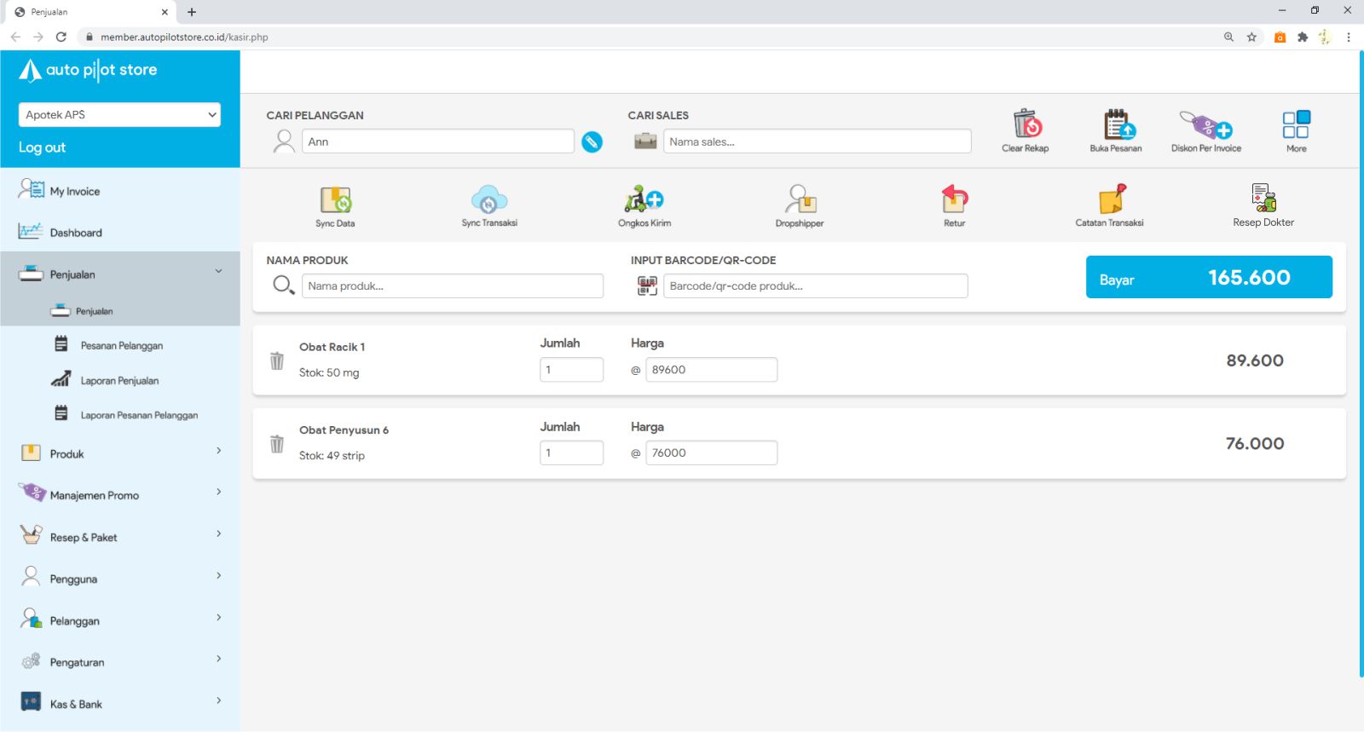1364x732 pixels.
Task: Open the Retur function
Action: coord(954,200)
